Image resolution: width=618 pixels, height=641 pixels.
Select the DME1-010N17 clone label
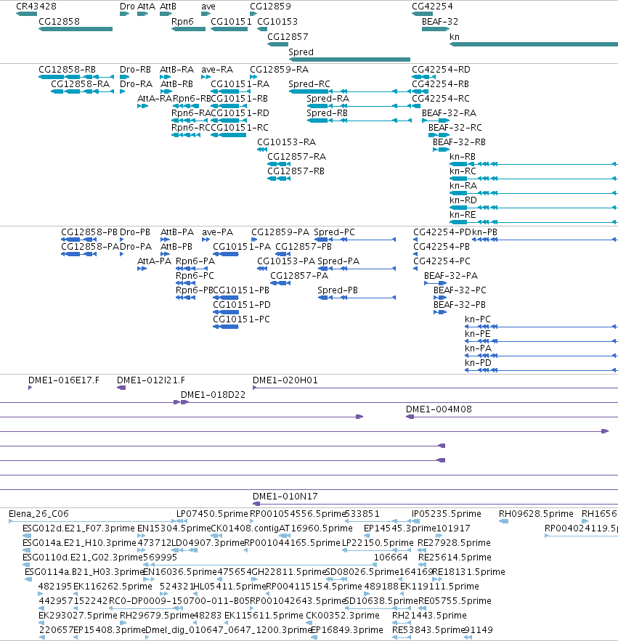click(285, 497)
